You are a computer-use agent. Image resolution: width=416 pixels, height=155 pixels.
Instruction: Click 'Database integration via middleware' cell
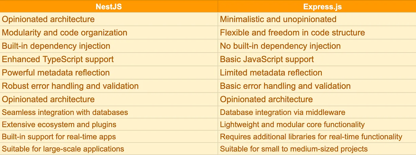(317, 112)
